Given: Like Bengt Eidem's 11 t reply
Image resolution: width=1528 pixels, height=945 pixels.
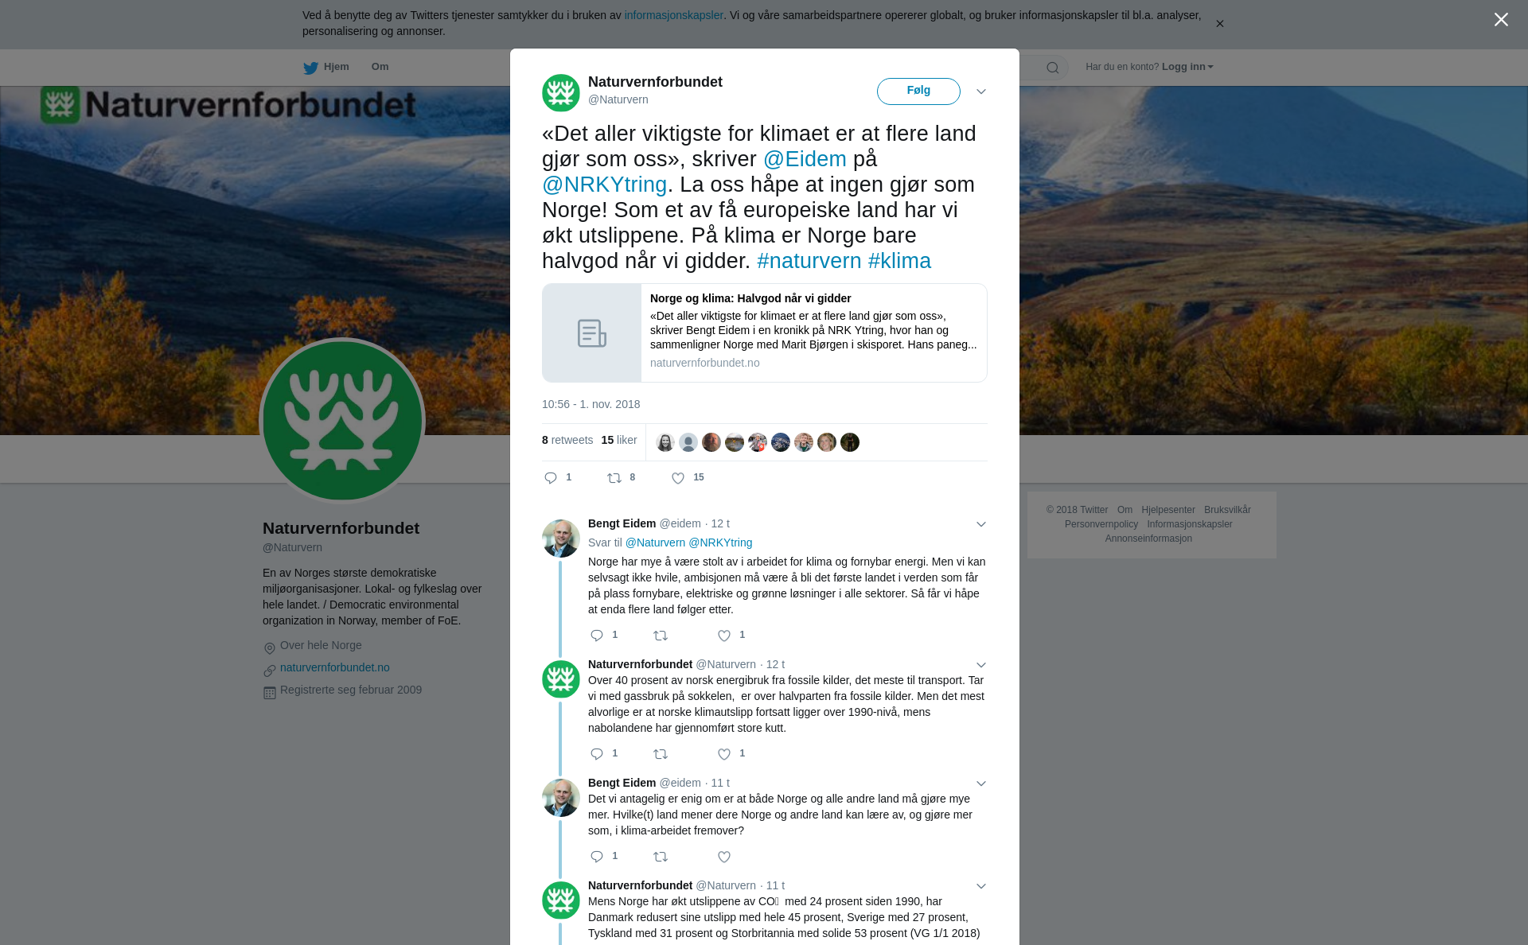Looking at the screenshot, I should (724, 857).
